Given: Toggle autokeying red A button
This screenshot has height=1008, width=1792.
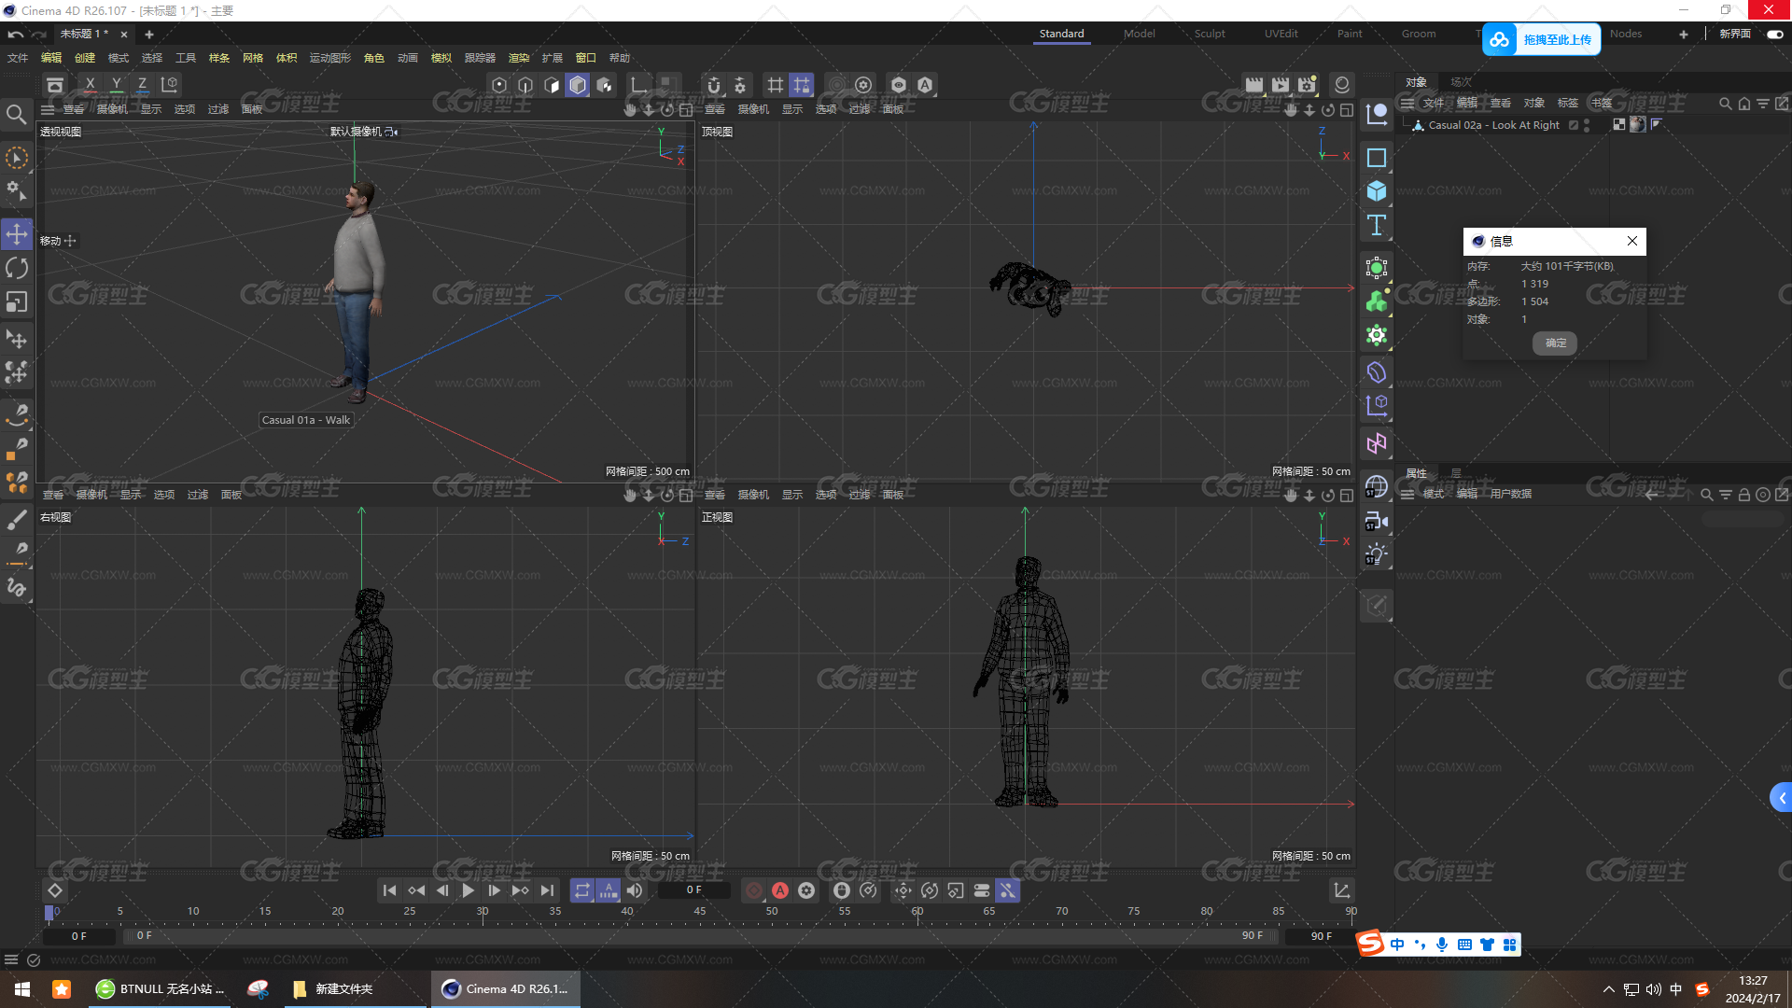Looking at the screenshot, I should click(x=780, y=890).
